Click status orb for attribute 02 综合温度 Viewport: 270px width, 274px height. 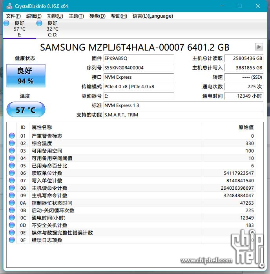click(12, 143)
